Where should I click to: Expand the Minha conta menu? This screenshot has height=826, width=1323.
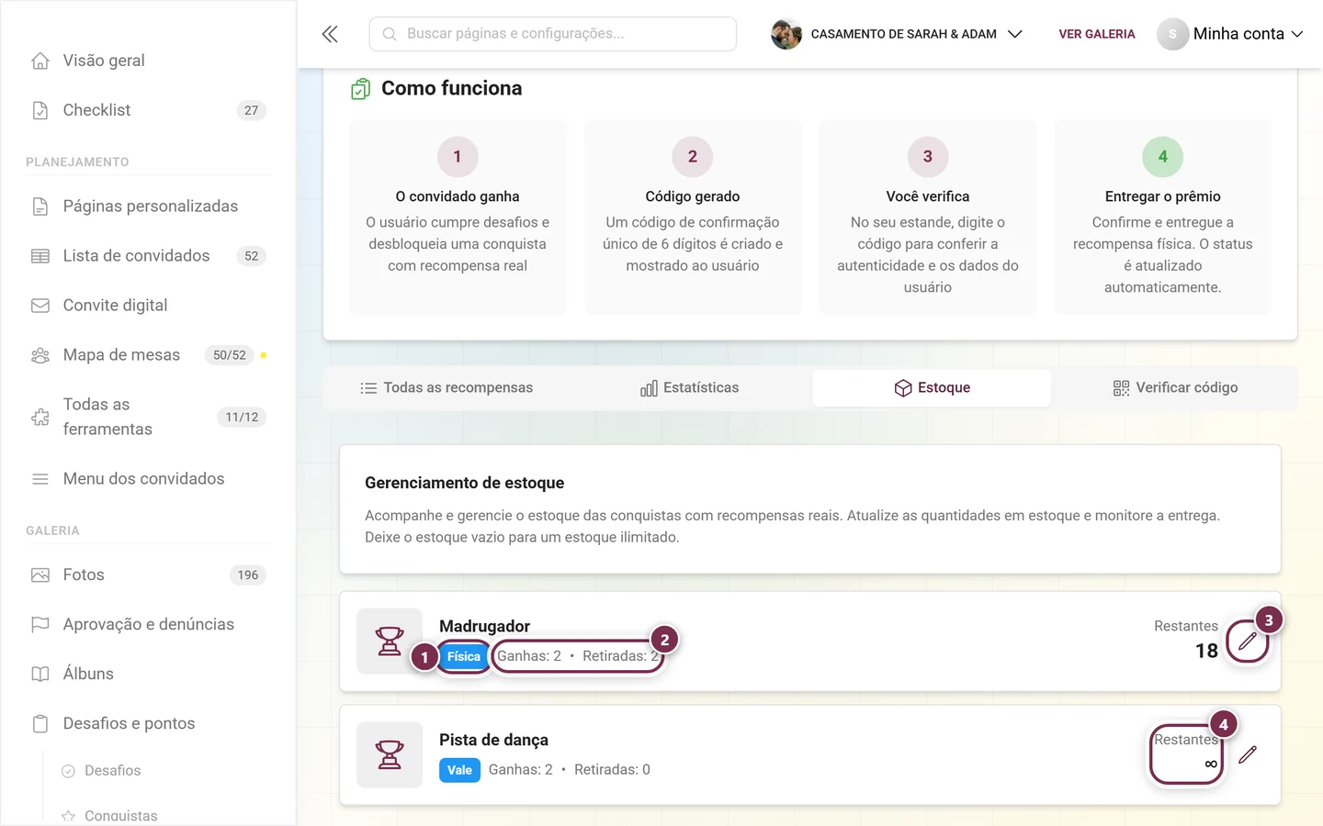1231,34
